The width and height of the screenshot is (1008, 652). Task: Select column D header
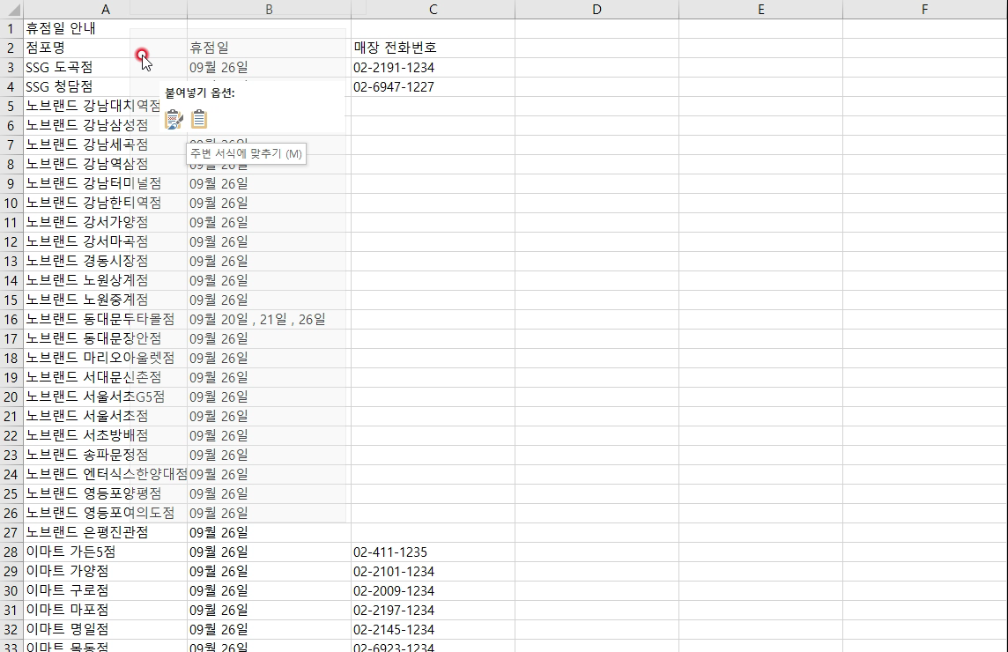pos(597,9)
